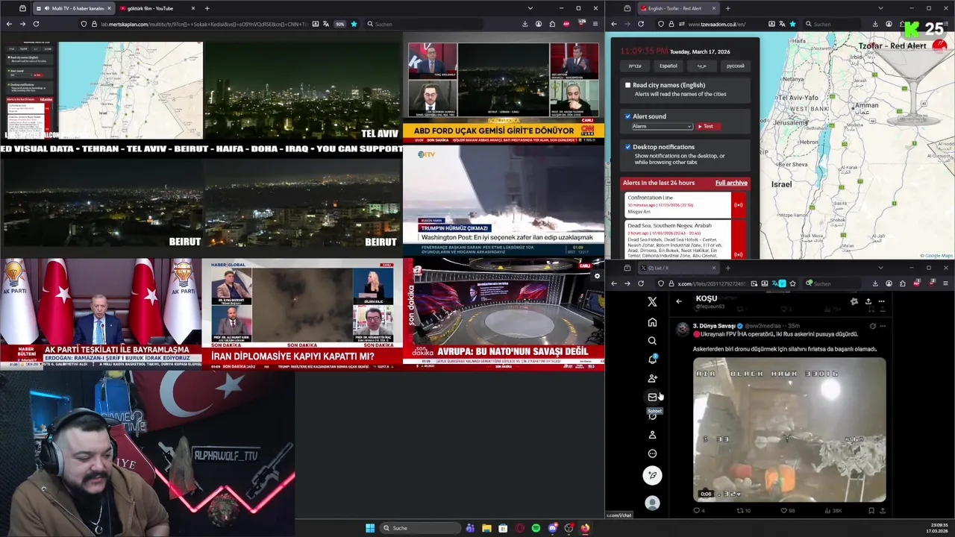Open X Home from the sidebar
Viewport: 955px width, 537px height.
point(652,322)
